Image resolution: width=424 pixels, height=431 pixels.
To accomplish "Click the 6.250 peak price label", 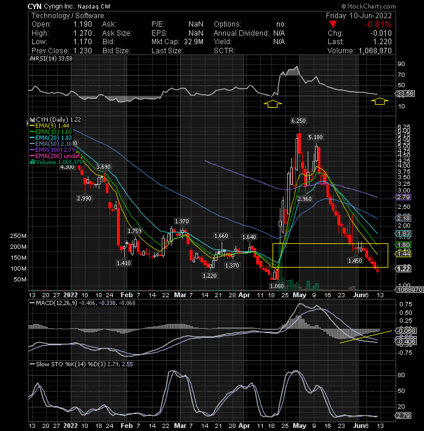I will click(299, 120).
